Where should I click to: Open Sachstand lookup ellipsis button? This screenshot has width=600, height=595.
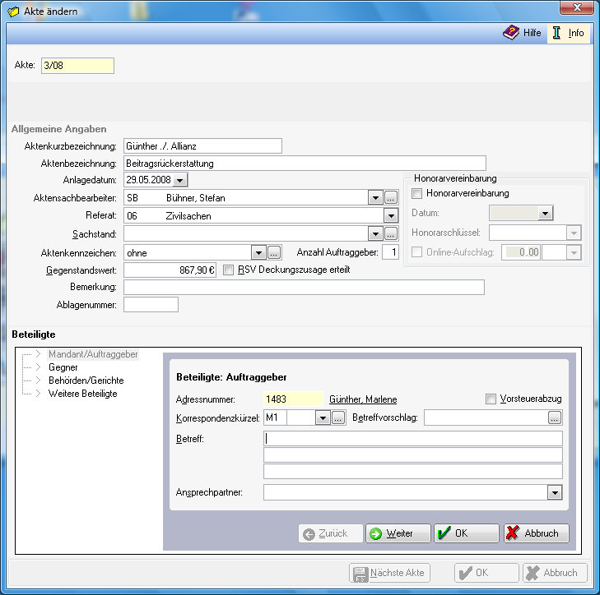point(391,234)
